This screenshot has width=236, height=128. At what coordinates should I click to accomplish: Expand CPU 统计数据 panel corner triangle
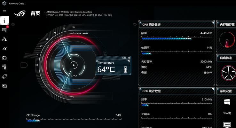click(x=213, y=23)
